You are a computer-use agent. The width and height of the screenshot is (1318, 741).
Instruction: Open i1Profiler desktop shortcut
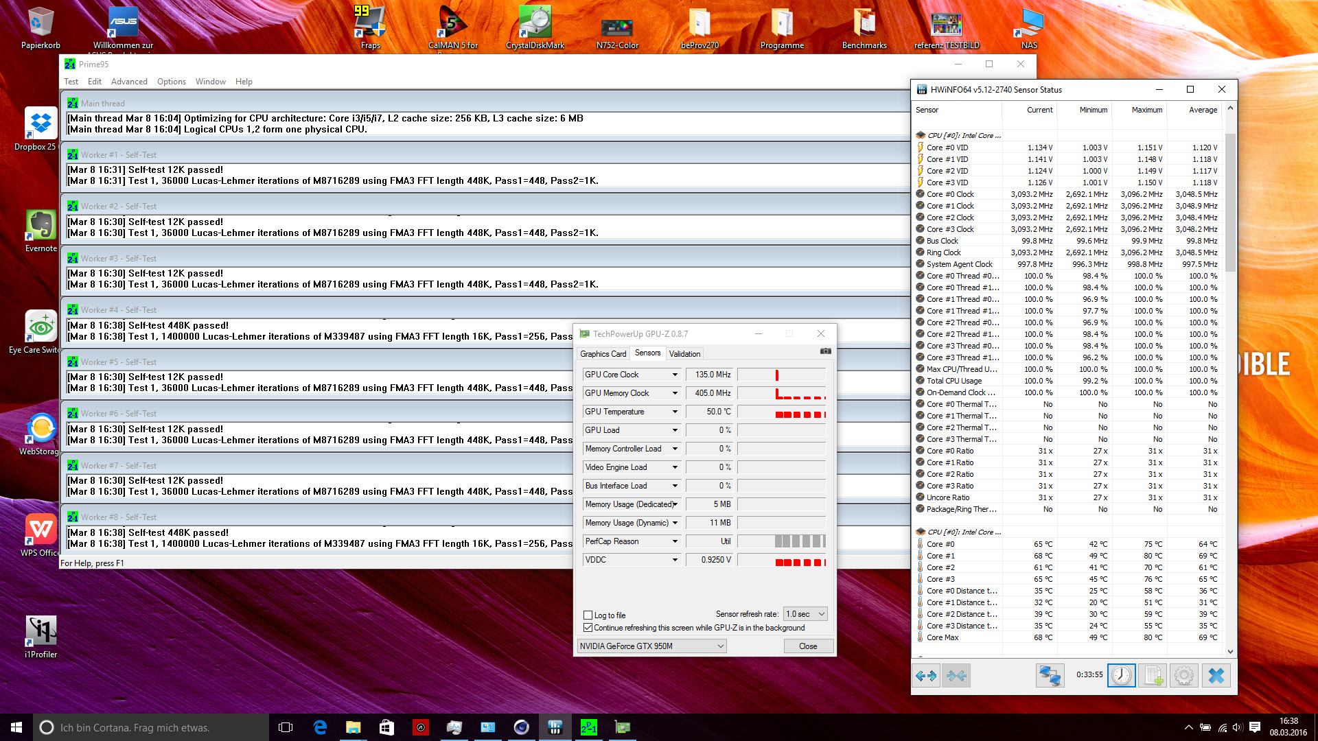(x=41, y=637)
